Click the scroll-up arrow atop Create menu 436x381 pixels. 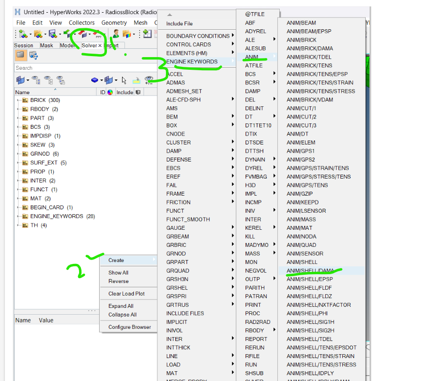(169, 15)
